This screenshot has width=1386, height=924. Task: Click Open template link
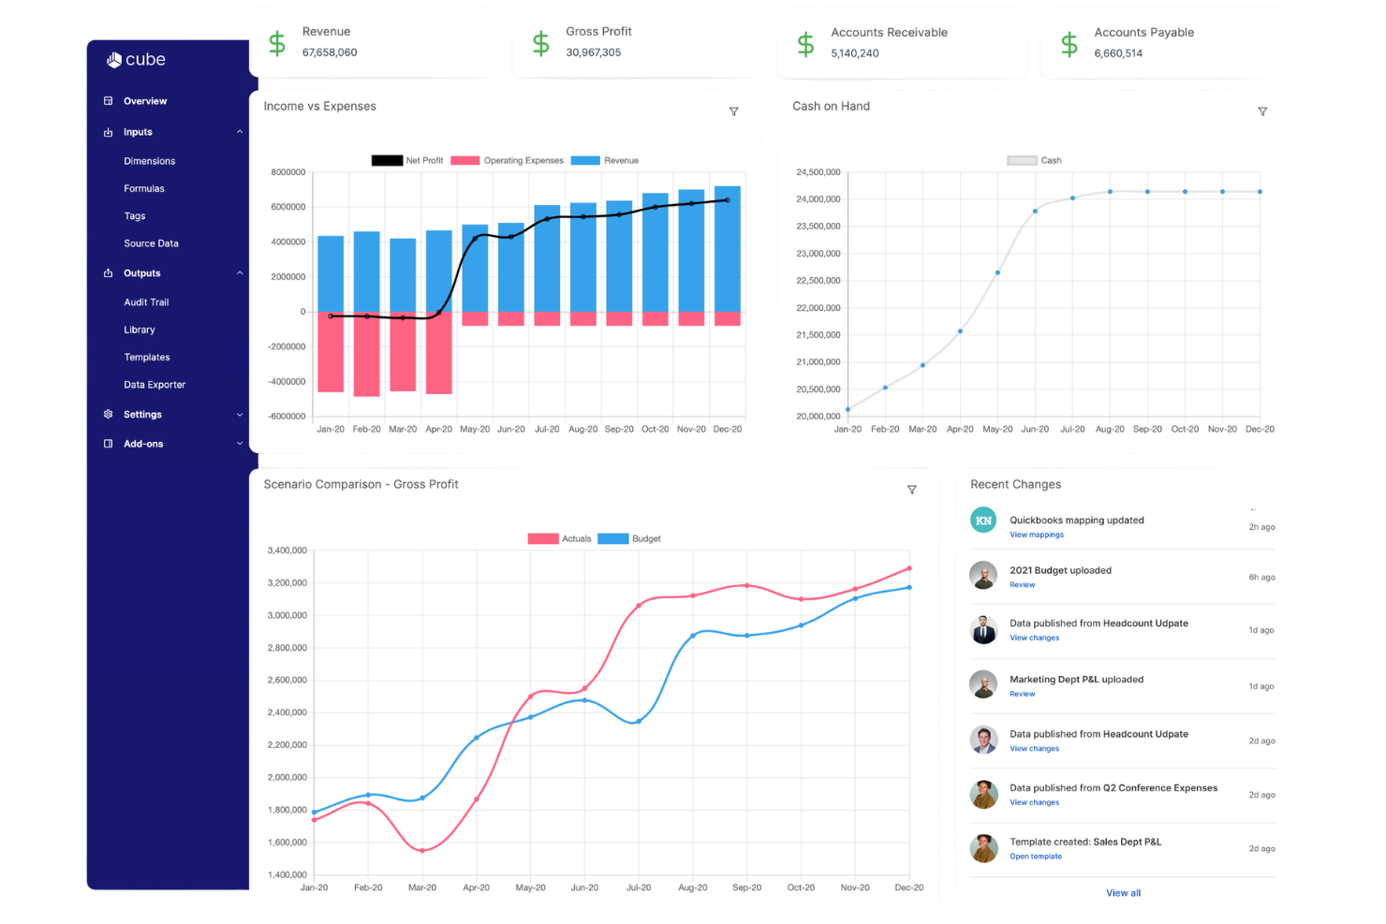click(1036, 857)
